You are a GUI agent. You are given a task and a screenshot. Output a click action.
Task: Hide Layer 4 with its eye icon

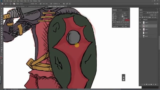[140, 26]
